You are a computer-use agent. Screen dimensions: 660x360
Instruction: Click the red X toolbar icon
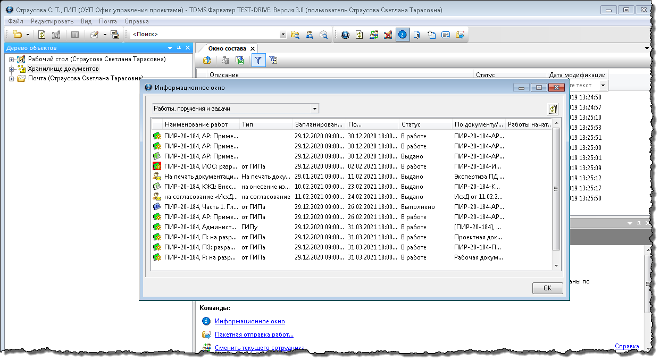pyautogui.click(x=388, y=35)
